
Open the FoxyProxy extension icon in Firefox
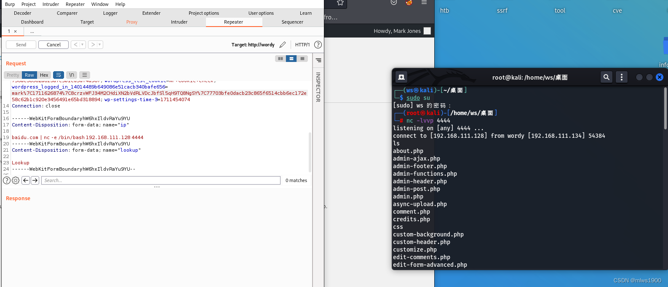[x=409, y=3]
